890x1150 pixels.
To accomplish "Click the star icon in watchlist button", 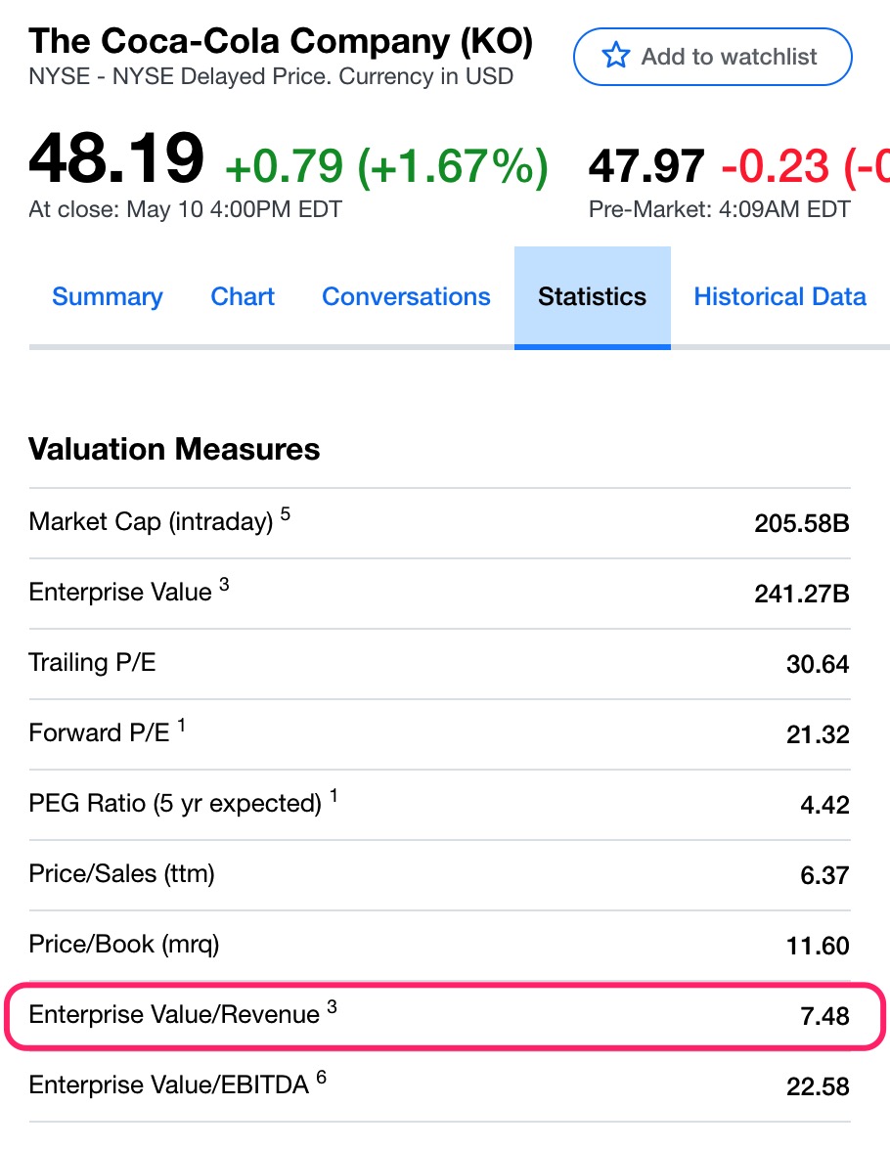I will click(x=615, y=57).
